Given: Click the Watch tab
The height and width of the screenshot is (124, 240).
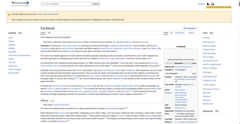Looking at the screenshot, I should click(x=191, y=33).
